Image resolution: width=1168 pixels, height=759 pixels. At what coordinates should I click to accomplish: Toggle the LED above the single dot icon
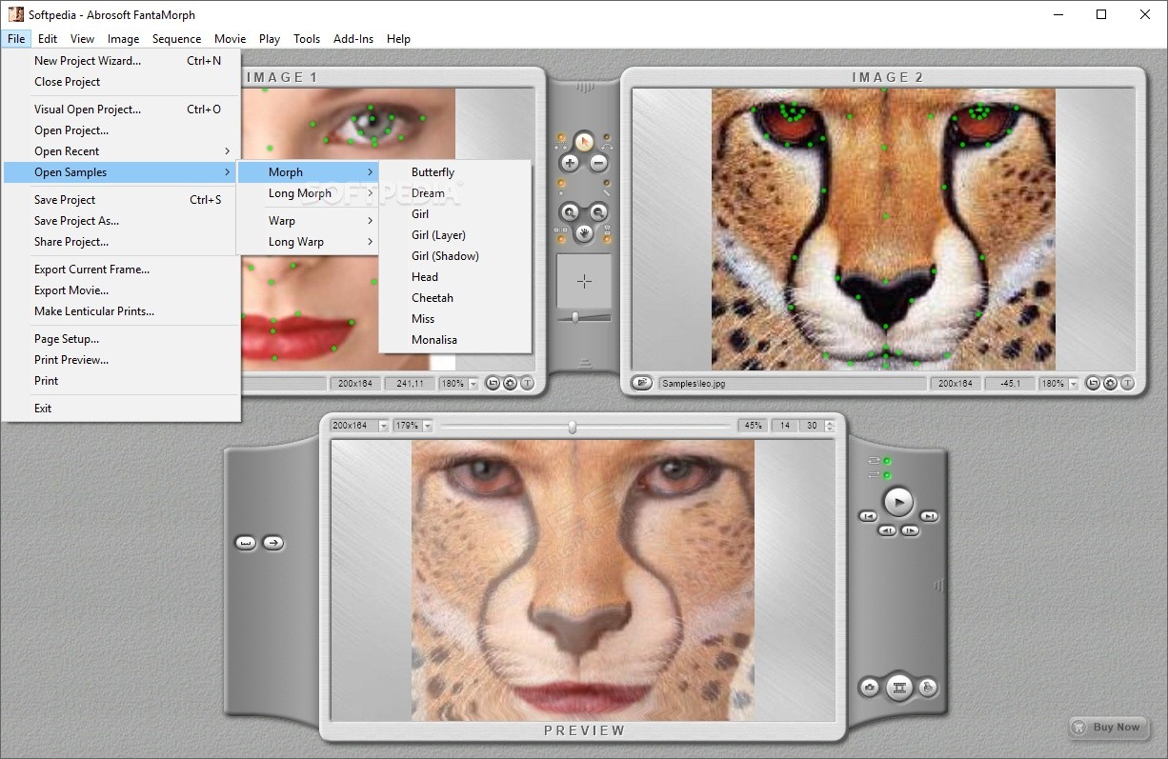[x=561, y=182]
